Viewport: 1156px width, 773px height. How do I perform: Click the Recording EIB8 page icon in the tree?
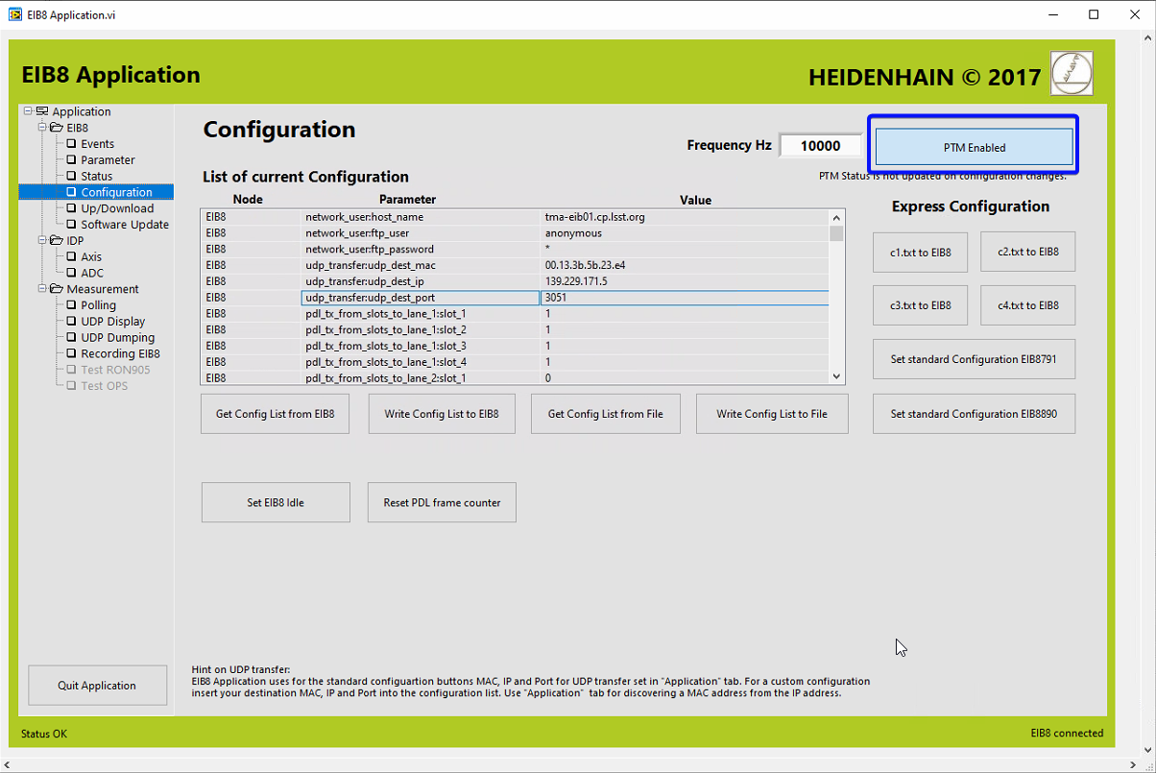click(71, 354)
